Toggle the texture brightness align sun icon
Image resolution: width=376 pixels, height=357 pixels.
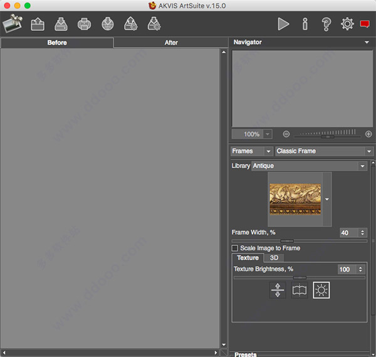pos(321,290)
